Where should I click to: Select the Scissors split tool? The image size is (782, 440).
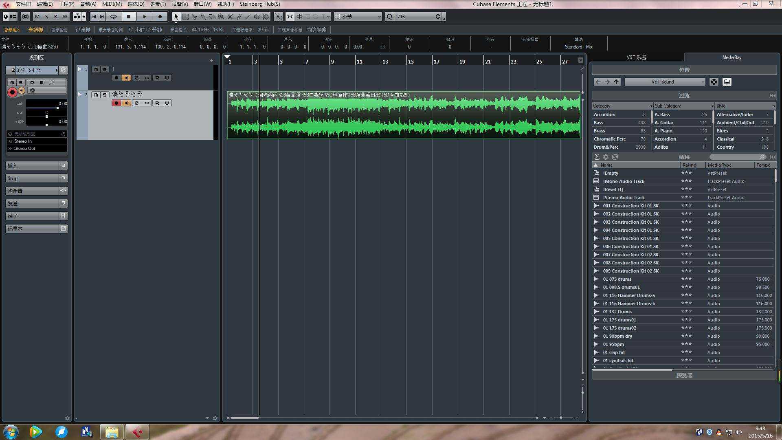coord(194,17)
